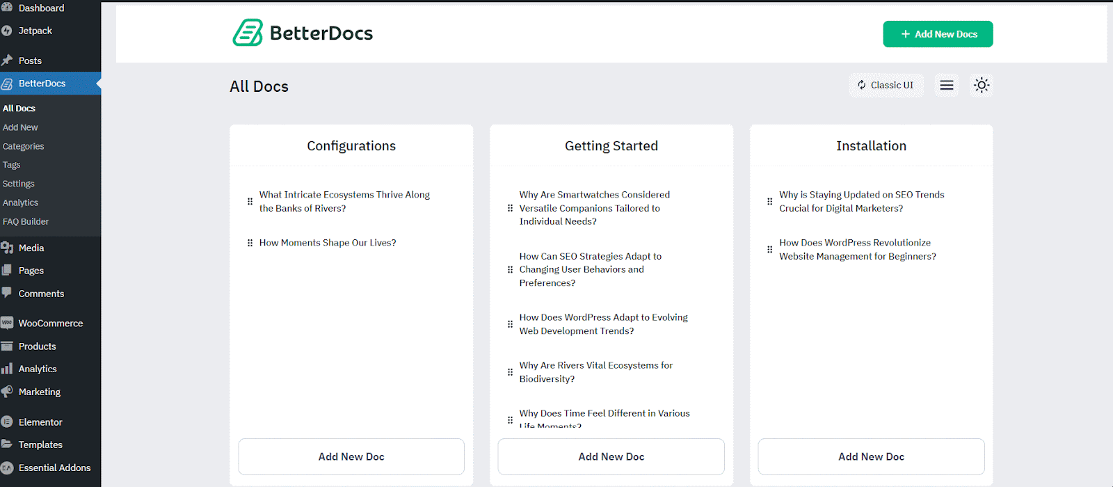Screen dimensions: 1113x487
Task: Click the Comments speech bubble icon
Action: (x=7, y=293)
